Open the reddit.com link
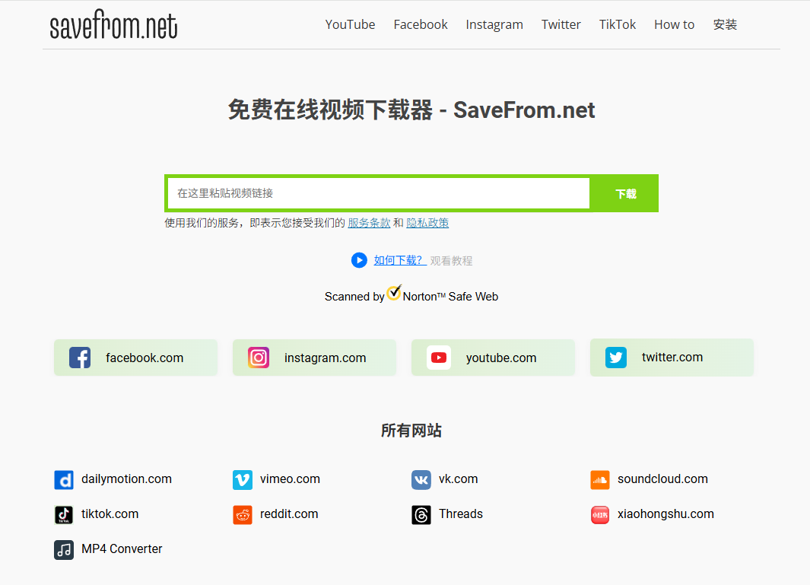Viewport: 810px width, 585px height. coord(289,514)
